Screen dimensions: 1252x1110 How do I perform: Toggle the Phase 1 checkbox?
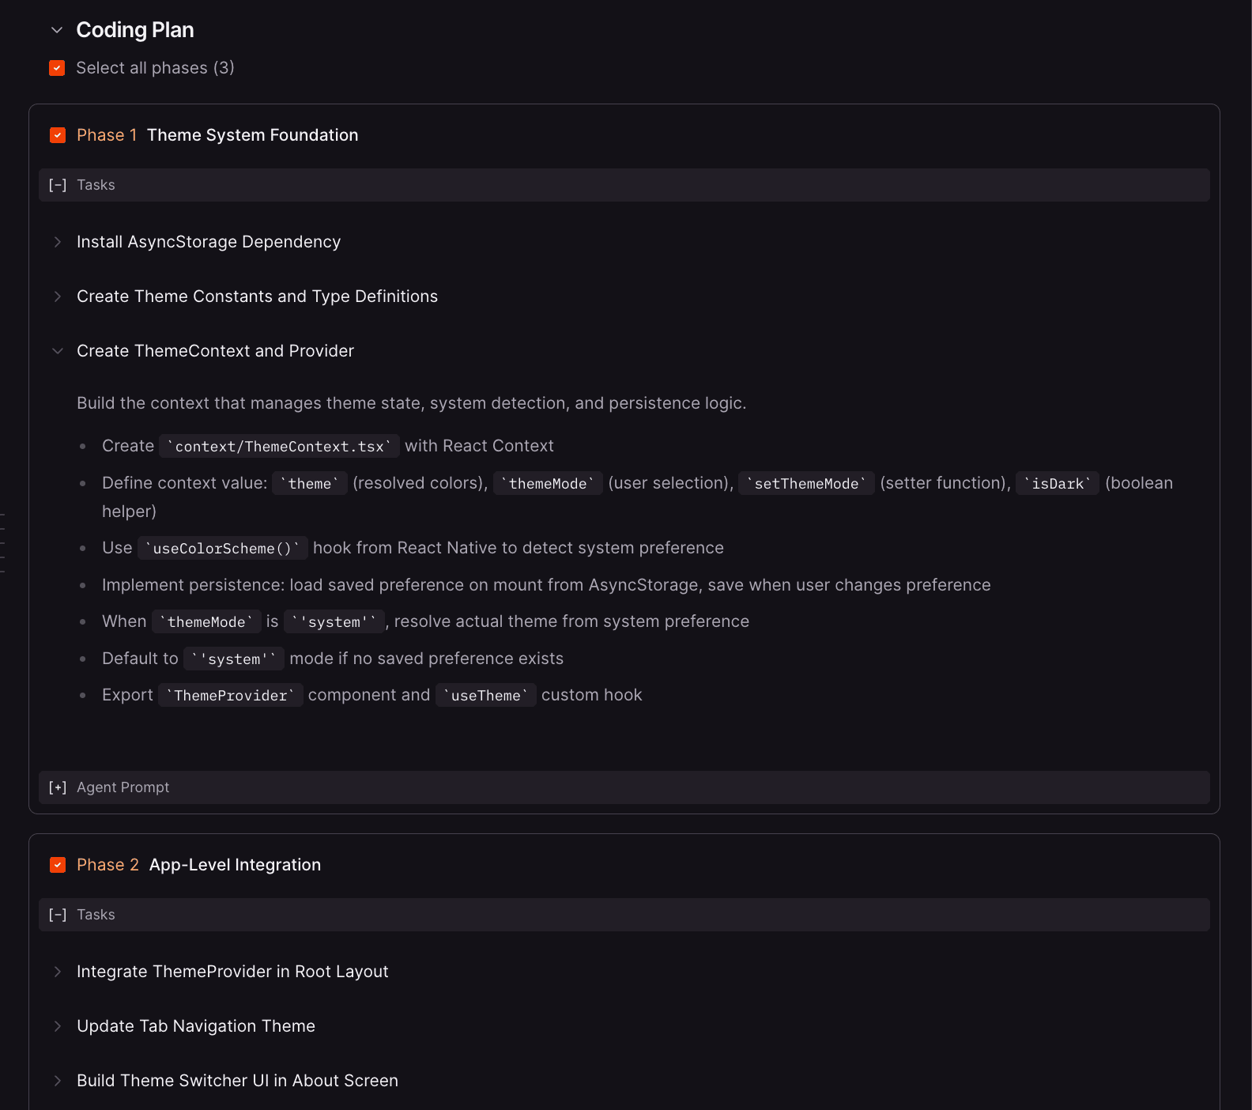click(x=58, y=135)
